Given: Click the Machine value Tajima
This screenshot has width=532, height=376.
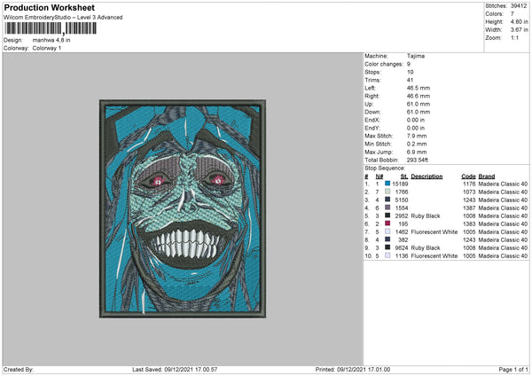Looking at the screenshot, I should pyautogui.click(x=416, y=56).
